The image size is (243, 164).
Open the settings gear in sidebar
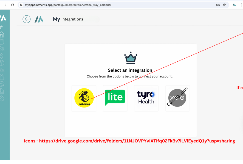tap(2, 99)
